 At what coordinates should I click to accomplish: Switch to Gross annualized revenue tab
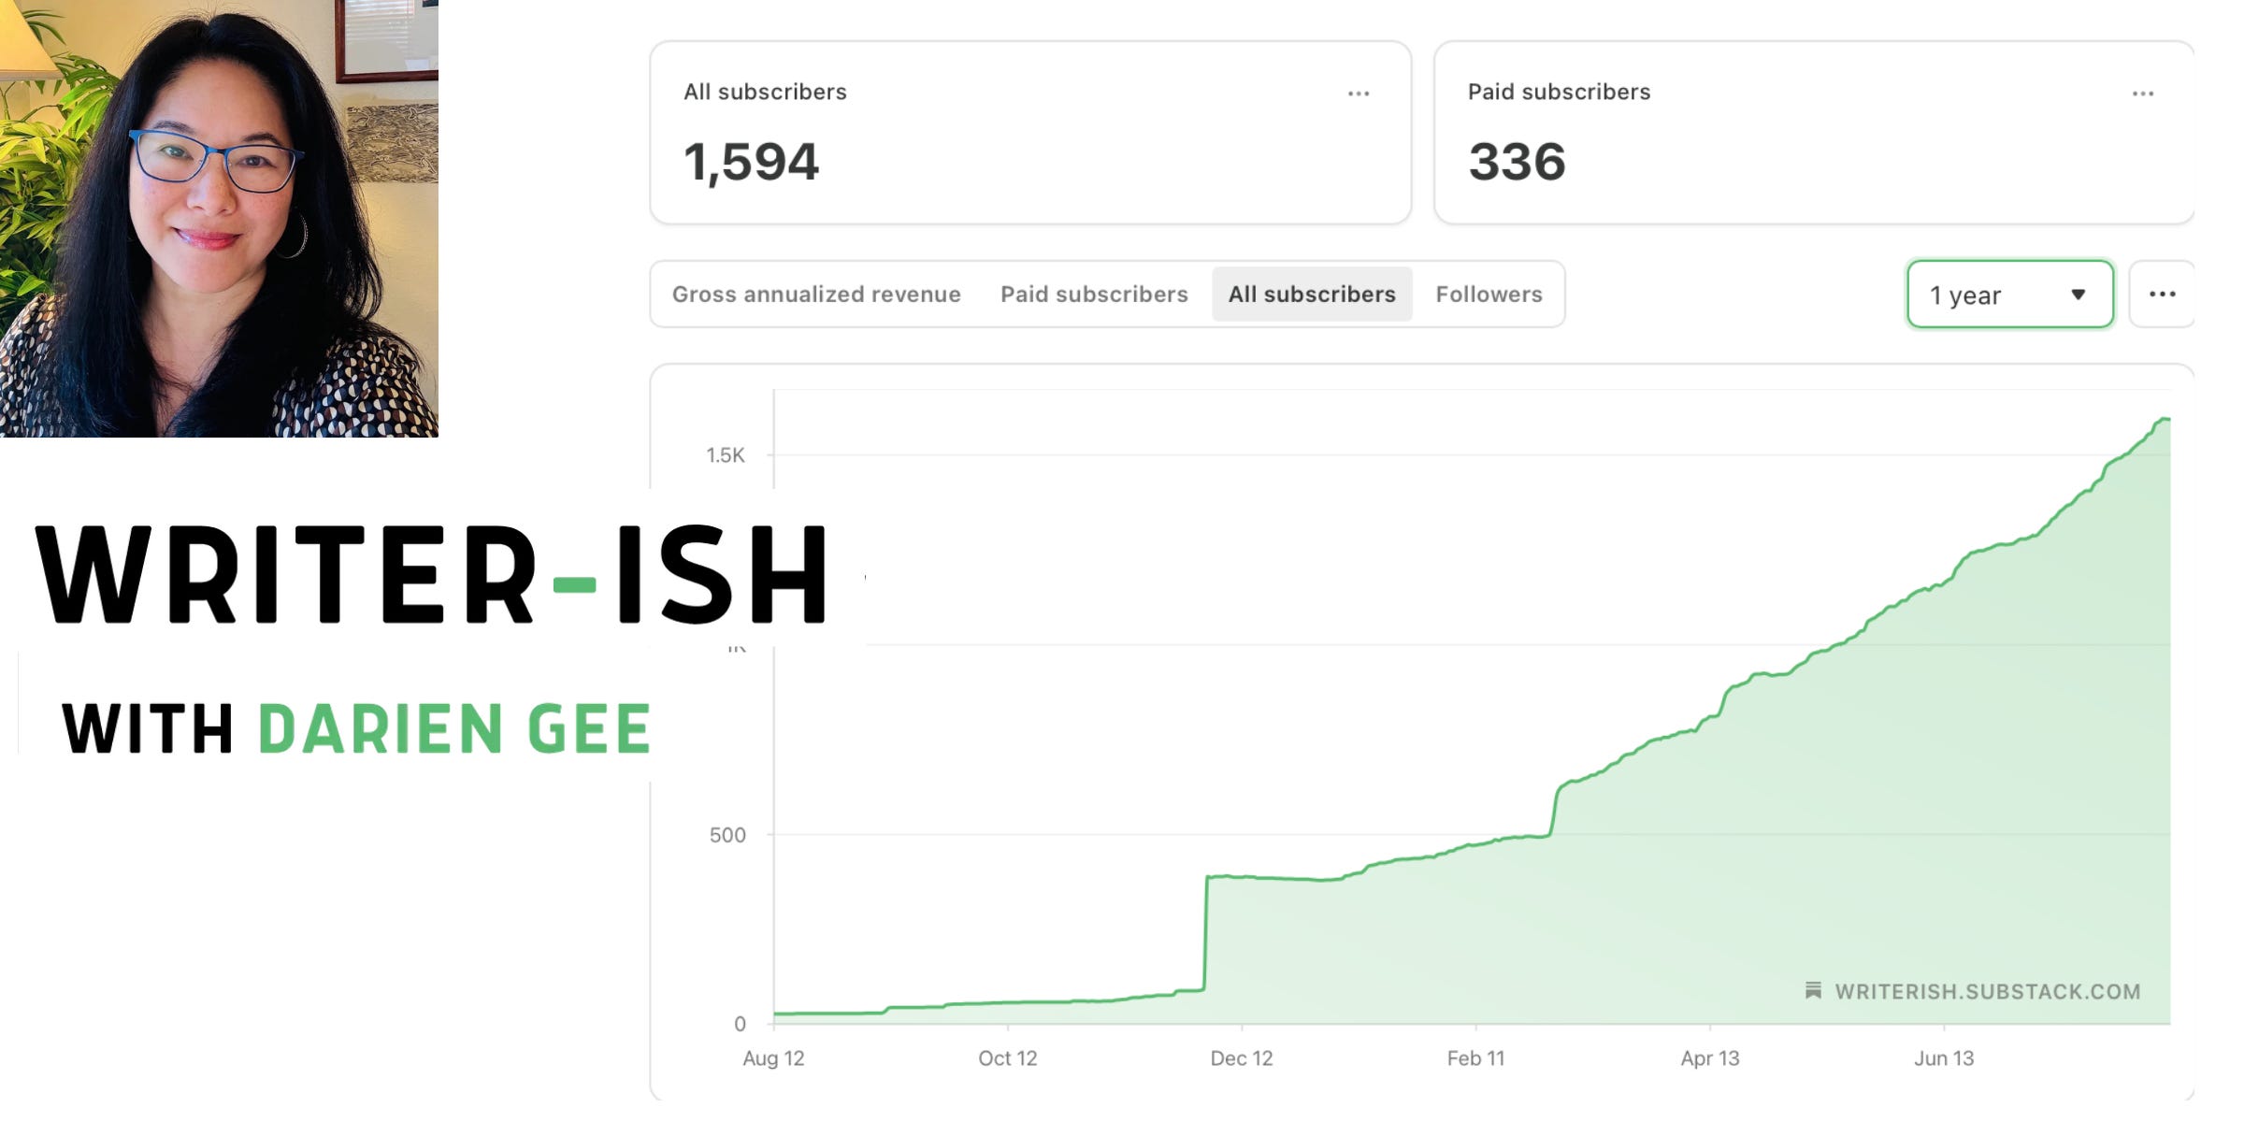click(815, 295)
